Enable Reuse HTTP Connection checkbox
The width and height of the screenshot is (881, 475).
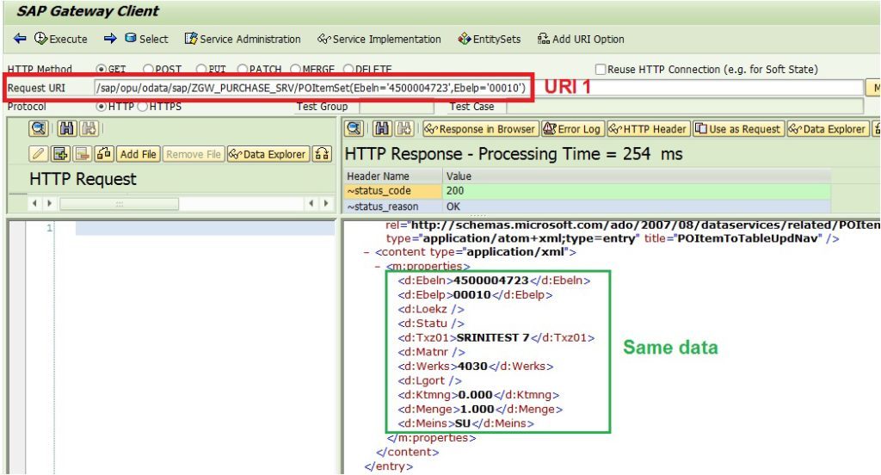coord(601,69)
